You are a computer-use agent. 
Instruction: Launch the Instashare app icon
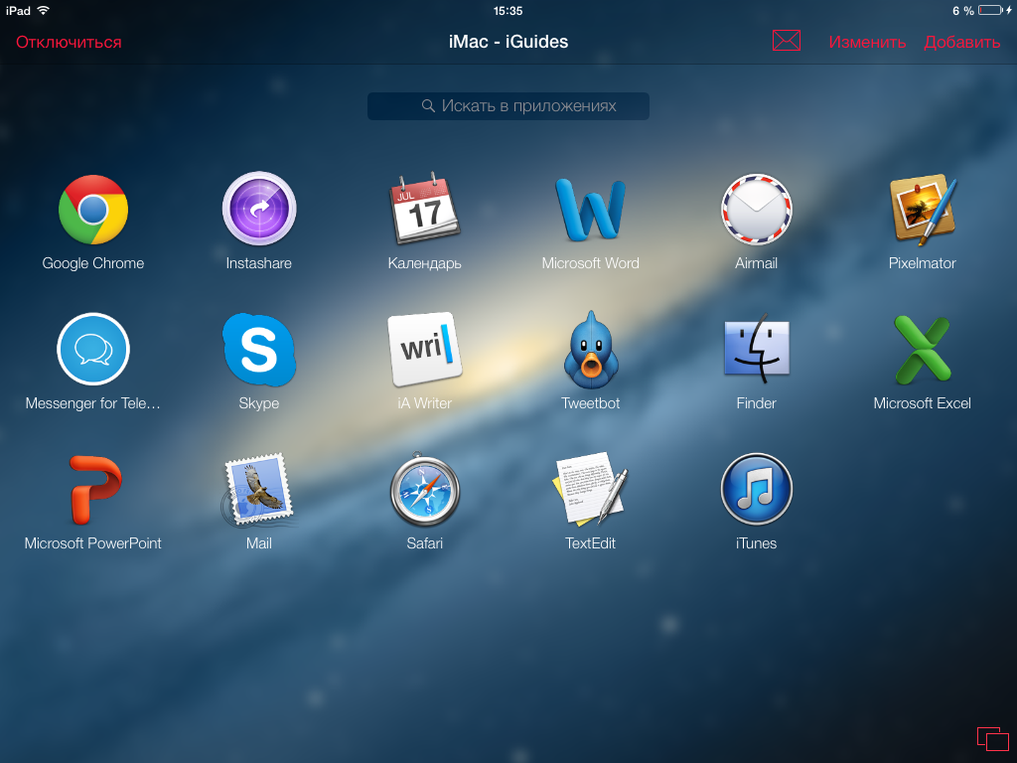click(259, 209)
